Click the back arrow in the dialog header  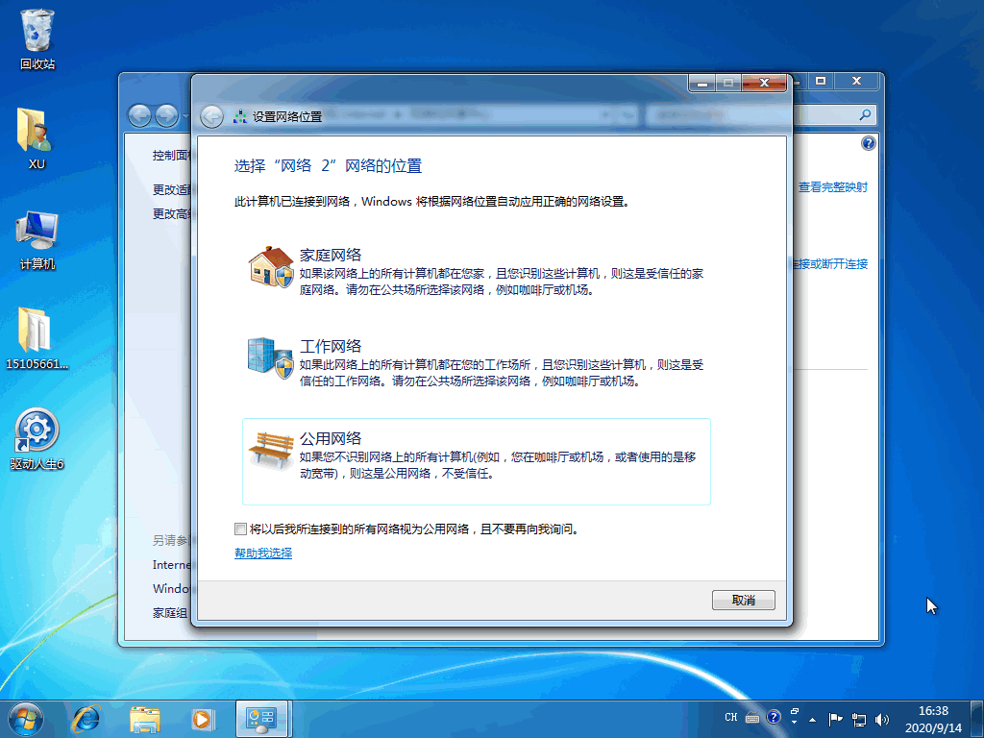coord(212,116)
